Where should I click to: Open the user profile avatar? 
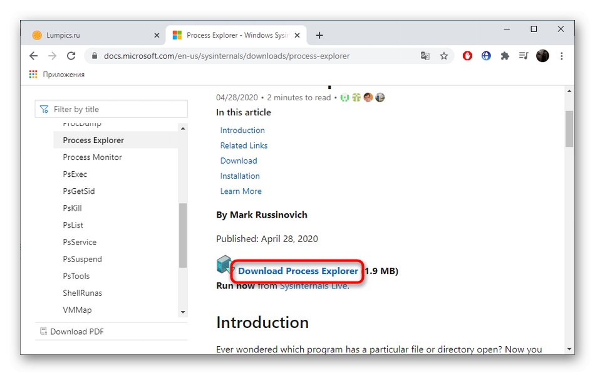(x=542, y=56)
